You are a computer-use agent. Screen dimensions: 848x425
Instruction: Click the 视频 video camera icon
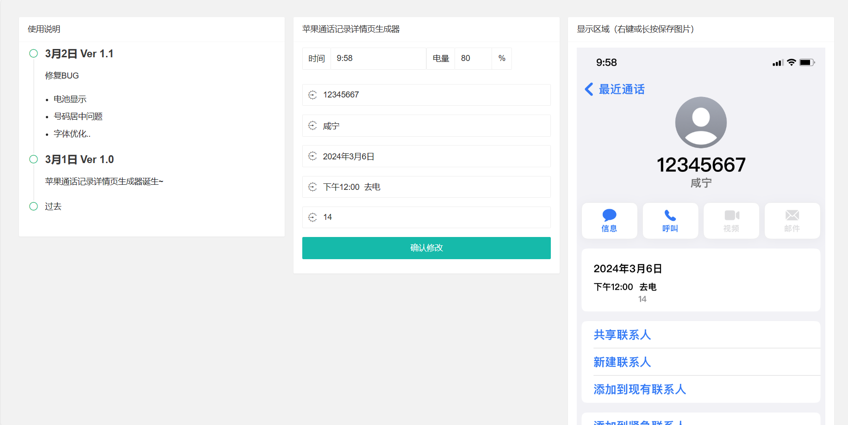732,215
